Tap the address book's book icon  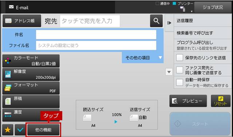pyautogui.click(x=8, y=21)
